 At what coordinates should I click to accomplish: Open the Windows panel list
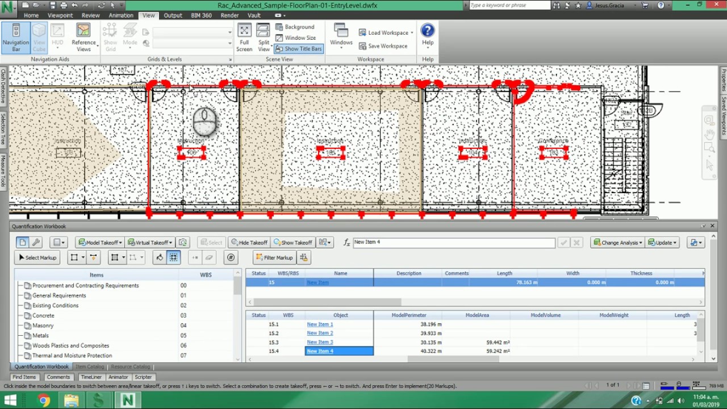pyautogui.click(x=341, y=35)
